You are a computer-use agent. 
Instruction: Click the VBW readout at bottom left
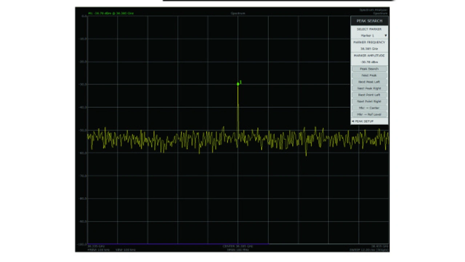[x=126, y=250]
